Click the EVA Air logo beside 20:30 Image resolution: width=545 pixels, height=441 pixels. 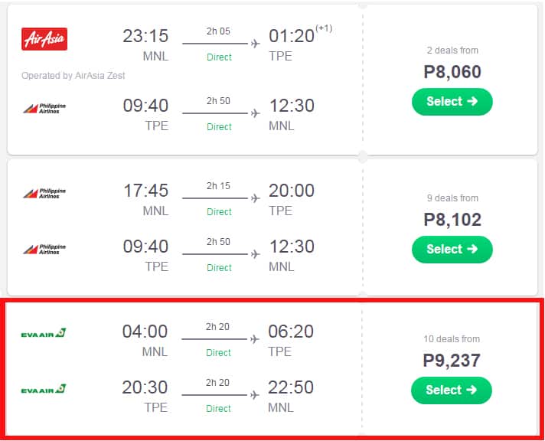pyautogui.click(x=44, y=389)
